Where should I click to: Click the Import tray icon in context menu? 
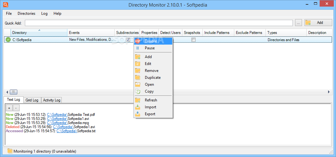click(138, 107)
